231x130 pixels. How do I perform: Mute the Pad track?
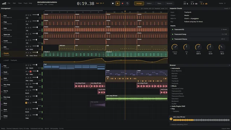pos(26,65)
